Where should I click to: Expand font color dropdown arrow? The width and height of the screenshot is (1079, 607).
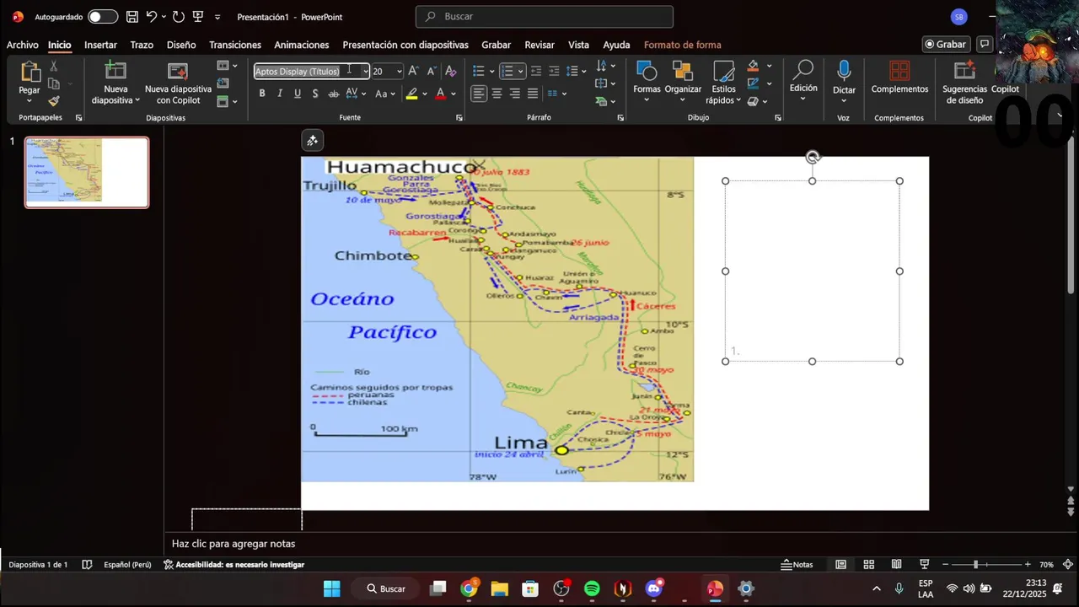(454, 94)
